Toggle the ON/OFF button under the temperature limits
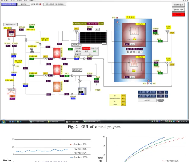Screen dimensions: 189x162 (x=147, y=100)
